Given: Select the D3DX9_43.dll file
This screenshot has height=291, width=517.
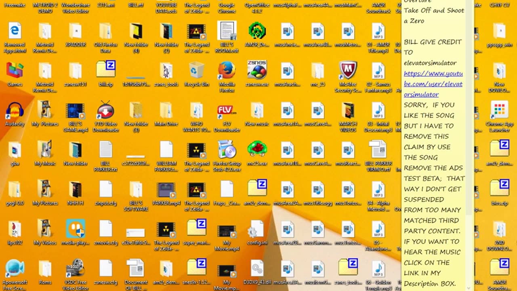Looking at the screenshot, I should pyautogui.click(x=257, y=272).
